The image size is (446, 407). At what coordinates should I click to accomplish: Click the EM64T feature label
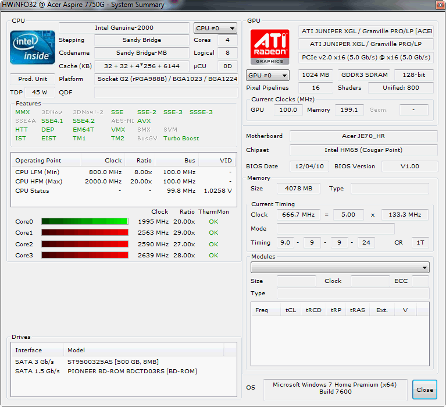[x=83, y=130]
